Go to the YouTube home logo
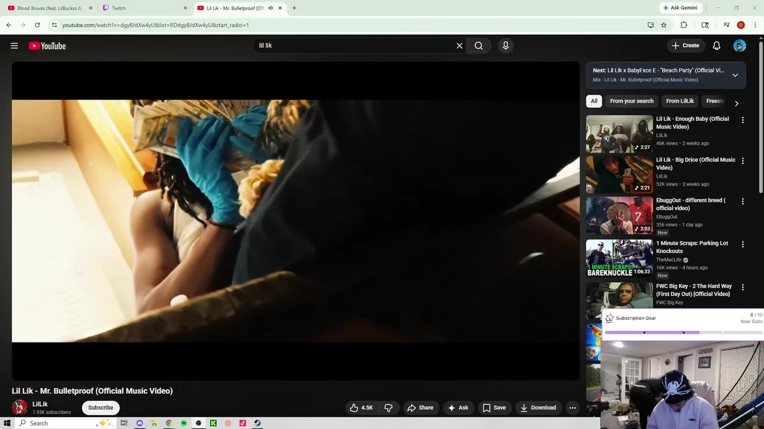Screen dimensions: 764x429 [x=47, y=46]
